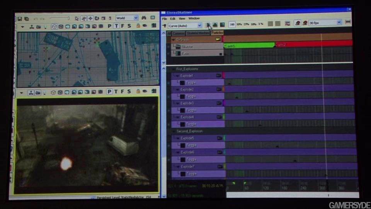
Task: Switch to the Particles group tab
Action: [217, 33]
